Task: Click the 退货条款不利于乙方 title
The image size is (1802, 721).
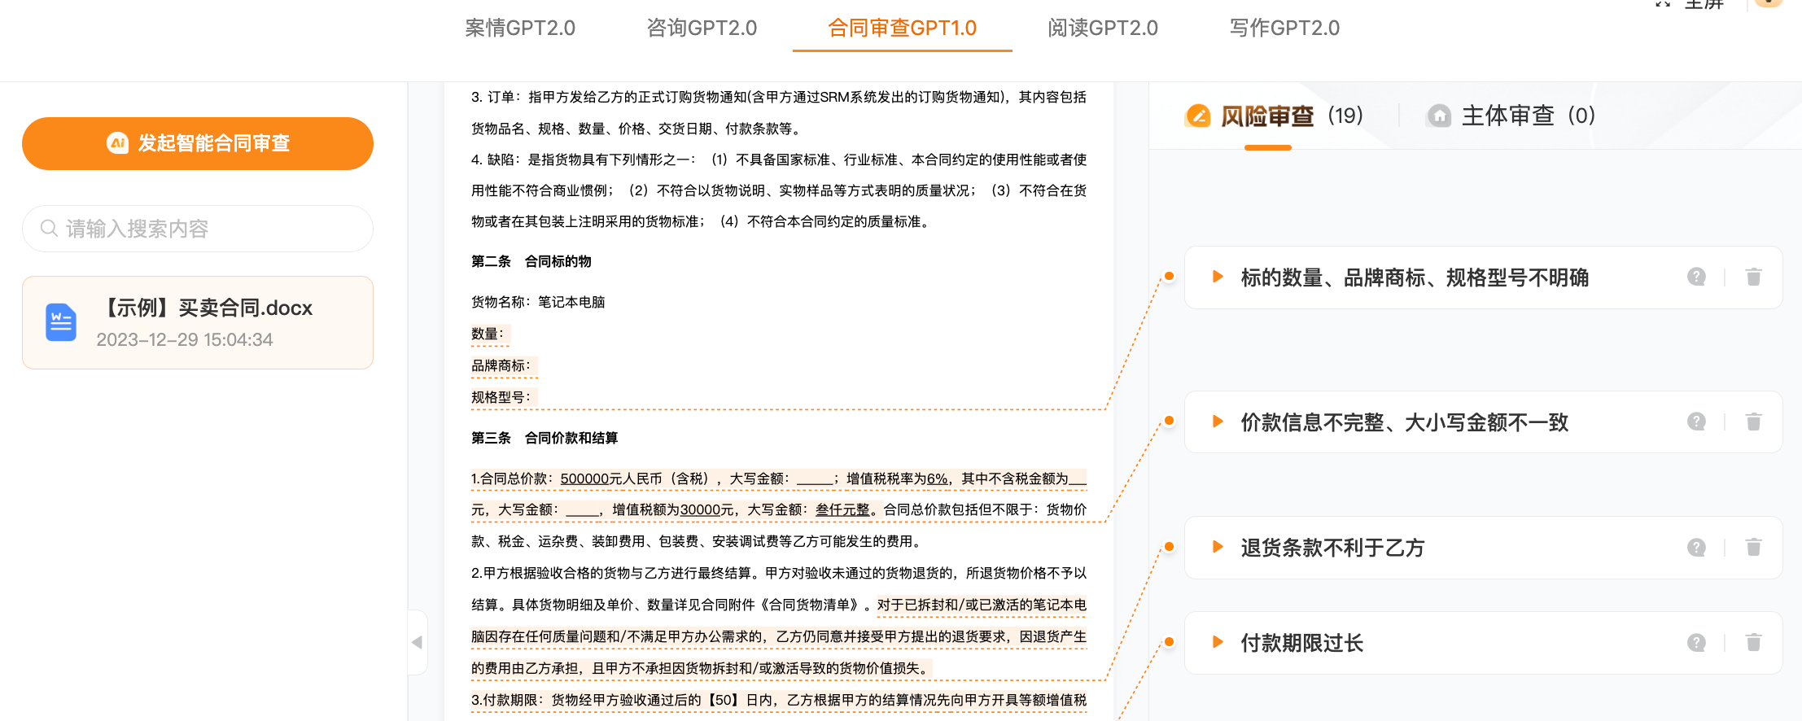Action: point(1332,548)
